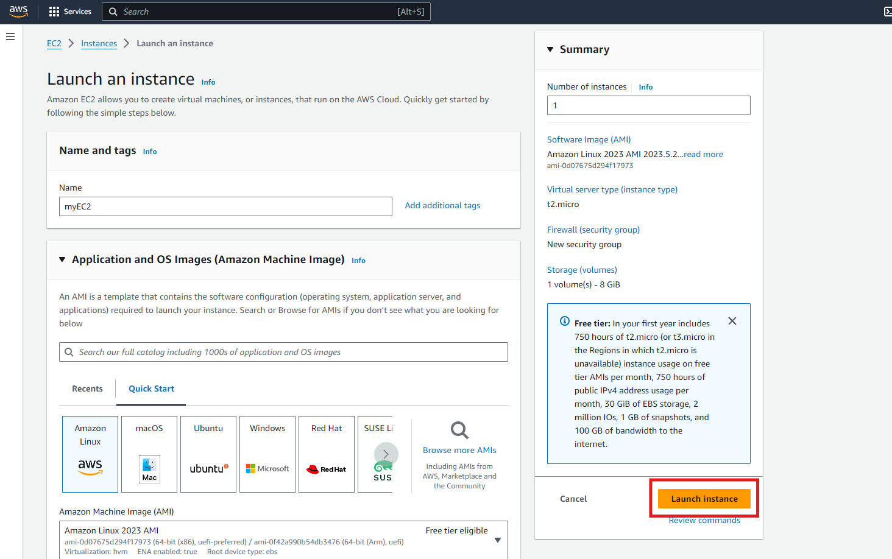Click Browse more AMIs magnifier
The height and width of the screenshot is (559, 892).
pyautogui.click(x=459, y=431)
